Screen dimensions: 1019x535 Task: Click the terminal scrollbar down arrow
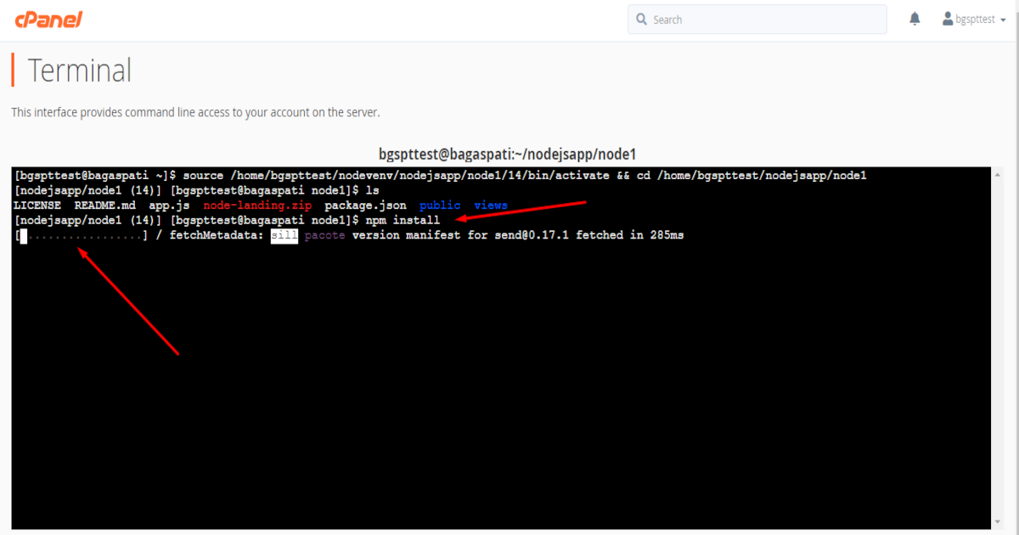999,521
